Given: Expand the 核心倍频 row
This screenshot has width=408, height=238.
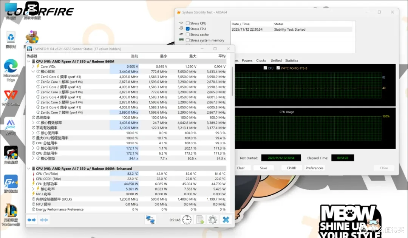Looking at the screenshot, I should click(33, 158).
